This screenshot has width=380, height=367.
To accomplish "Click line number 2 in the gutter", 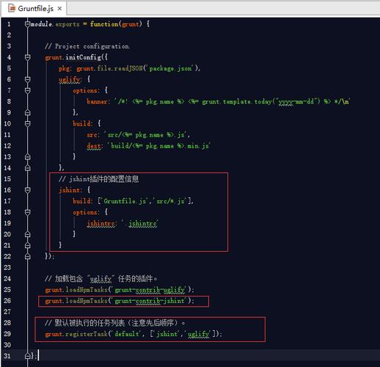I will pyautogui.click(x=9, y=35).
